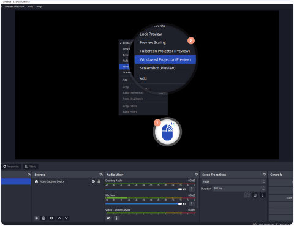Image resolution: width=294 pixels, height=226 pixels.
Task: Open the Scene Collection menu
Action: pos(14,7)
